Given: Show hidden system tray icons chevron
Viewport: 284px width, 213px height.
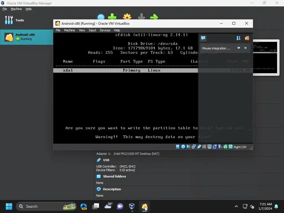Looking at the screenshot, I should pos(236,206).
